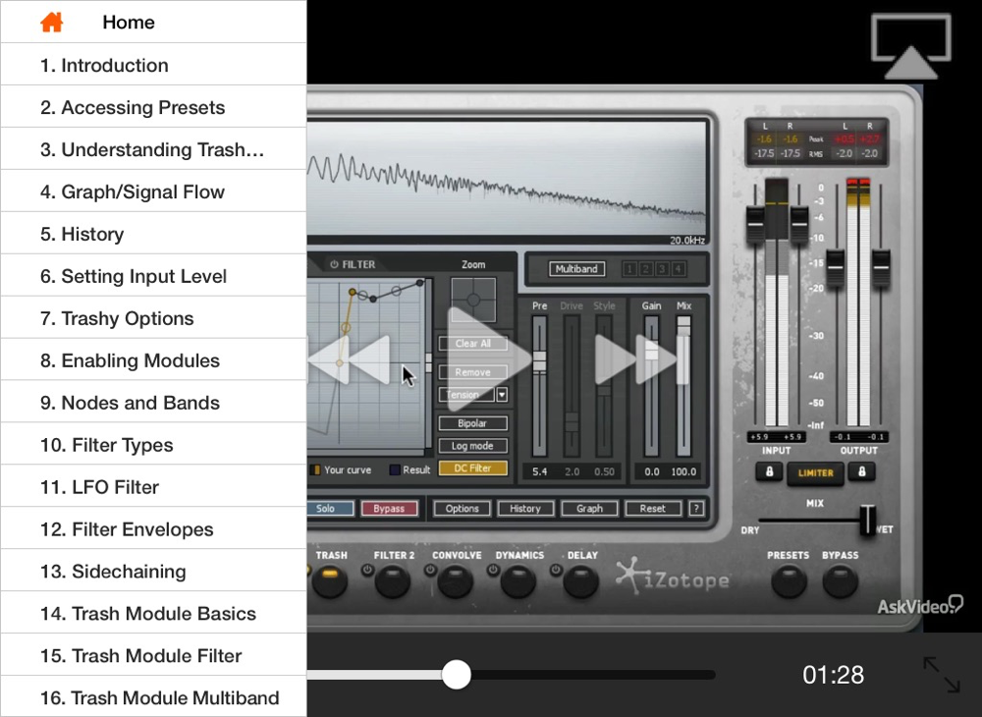982x717 pixels.
Task: Toggle Log mode button
Action: click(x=473, y=446)
